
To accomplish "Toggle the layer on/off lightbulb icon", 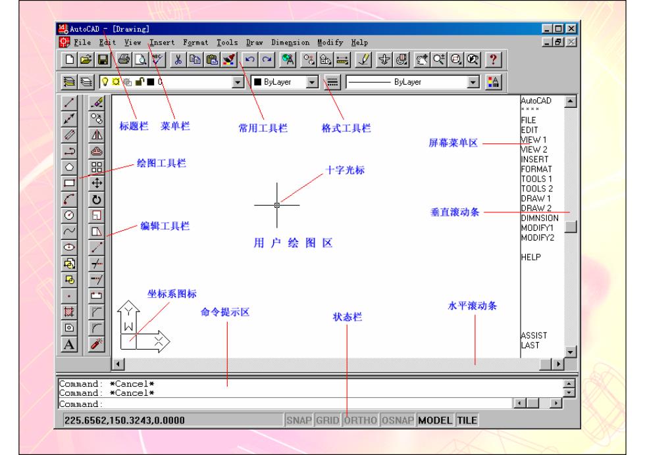I will tap(105, 82).
